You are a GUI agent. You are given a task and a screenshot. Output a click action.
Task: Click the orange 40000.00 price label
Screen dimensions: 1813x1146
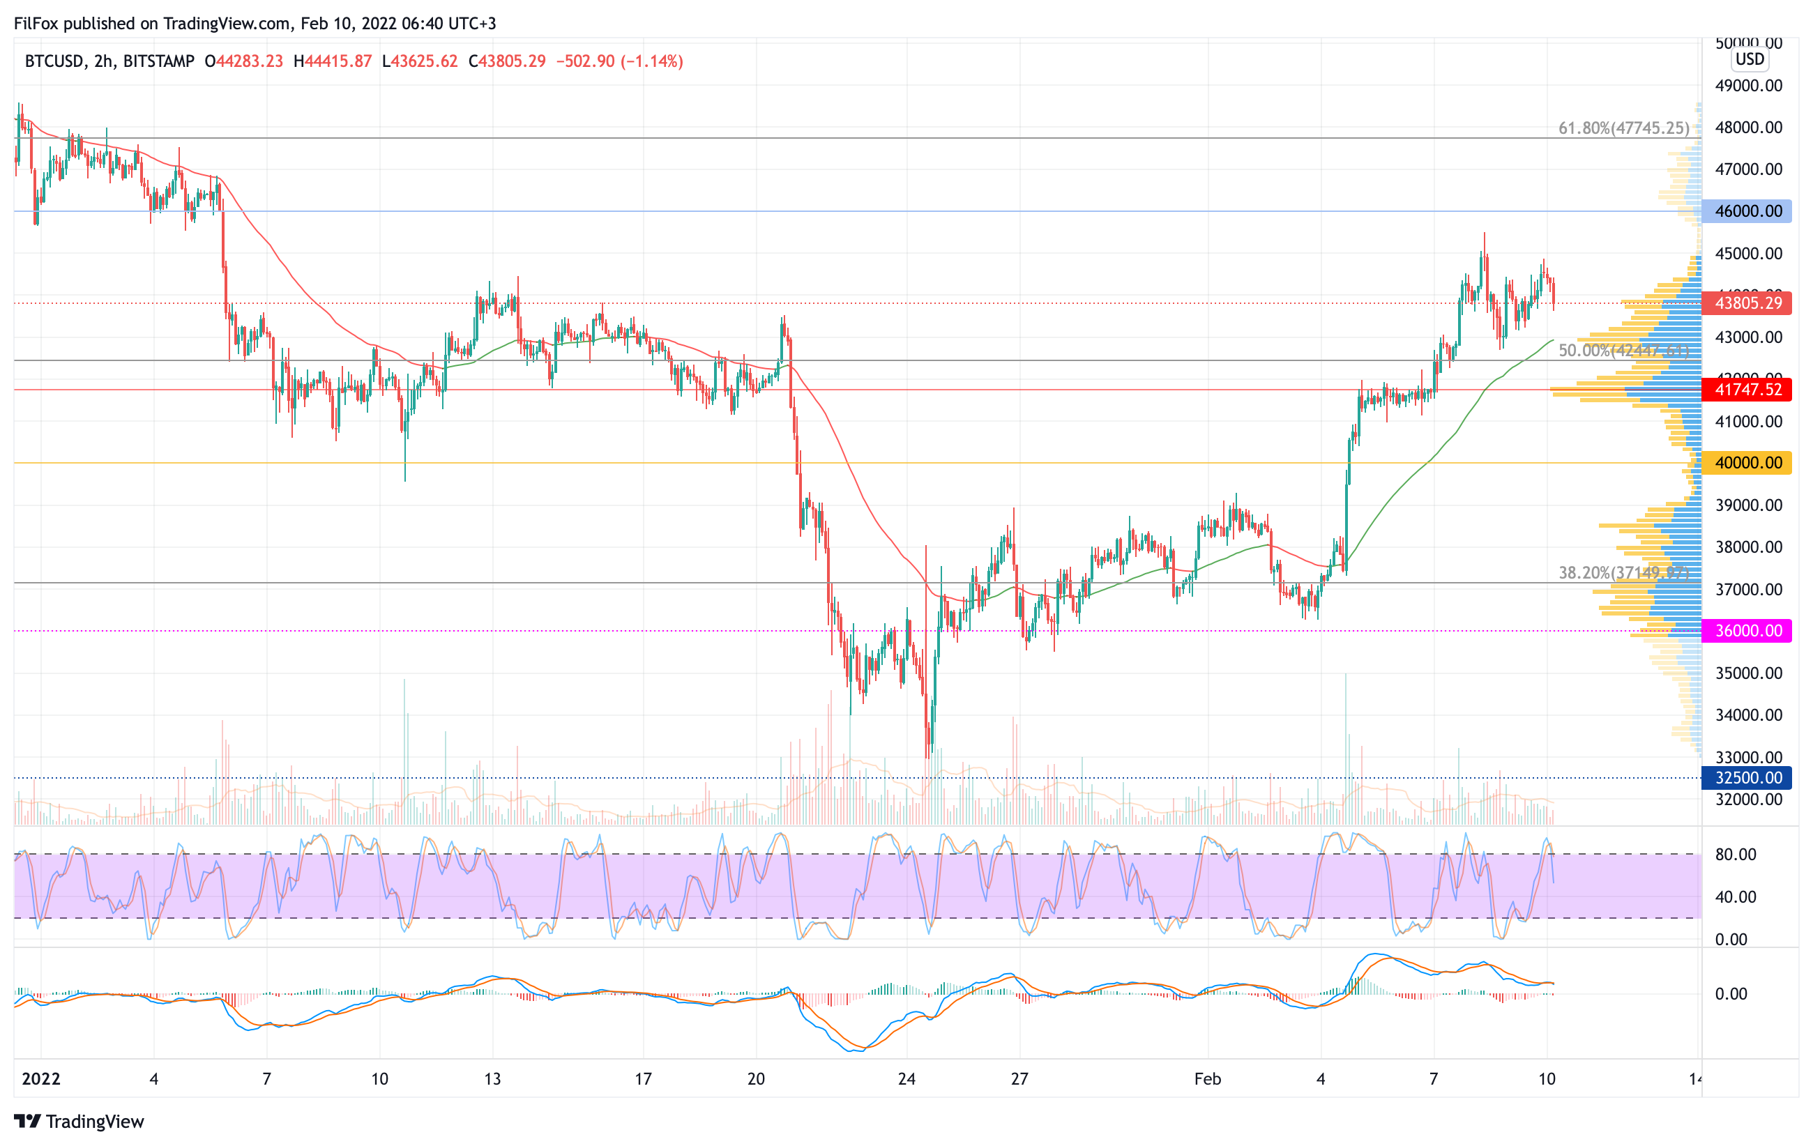[1747, 463]
